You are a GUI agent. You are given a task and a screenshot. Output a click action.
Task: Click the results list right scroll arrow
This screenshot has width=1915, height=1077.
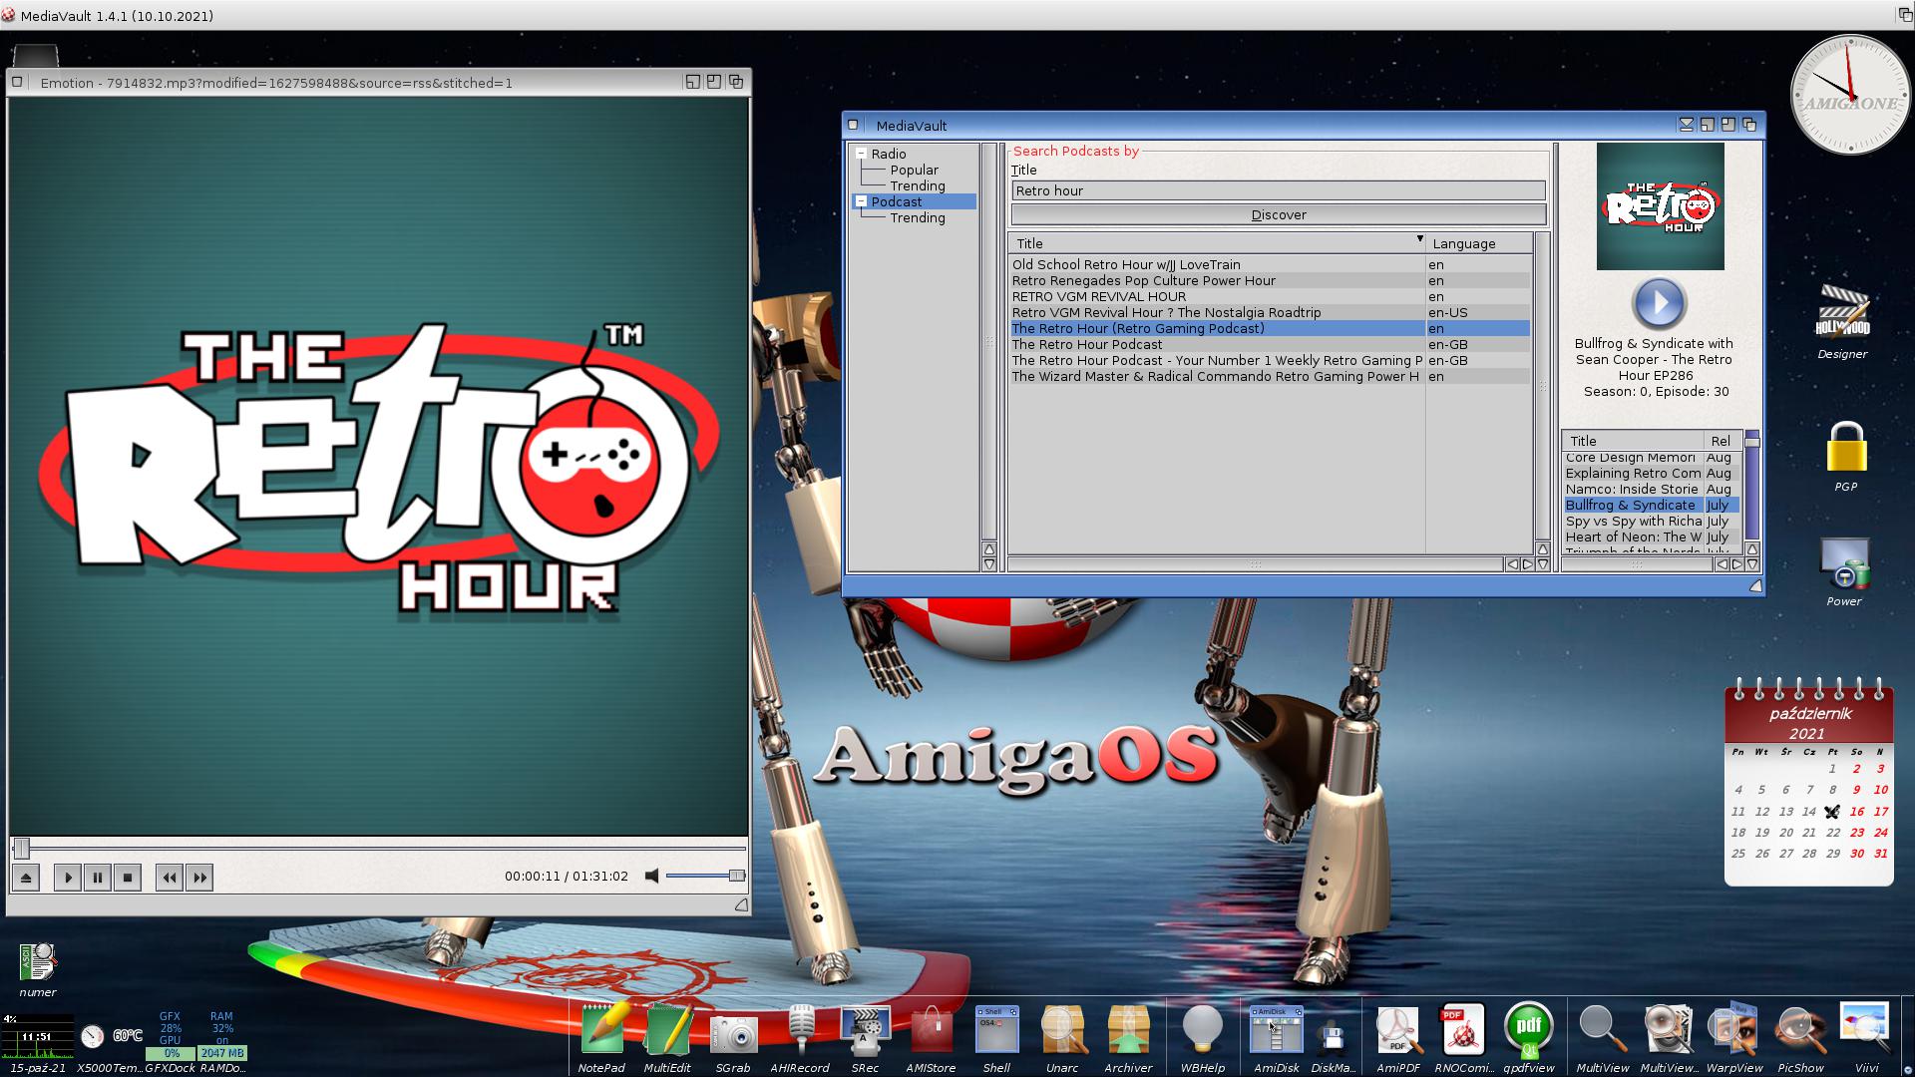1527,564
